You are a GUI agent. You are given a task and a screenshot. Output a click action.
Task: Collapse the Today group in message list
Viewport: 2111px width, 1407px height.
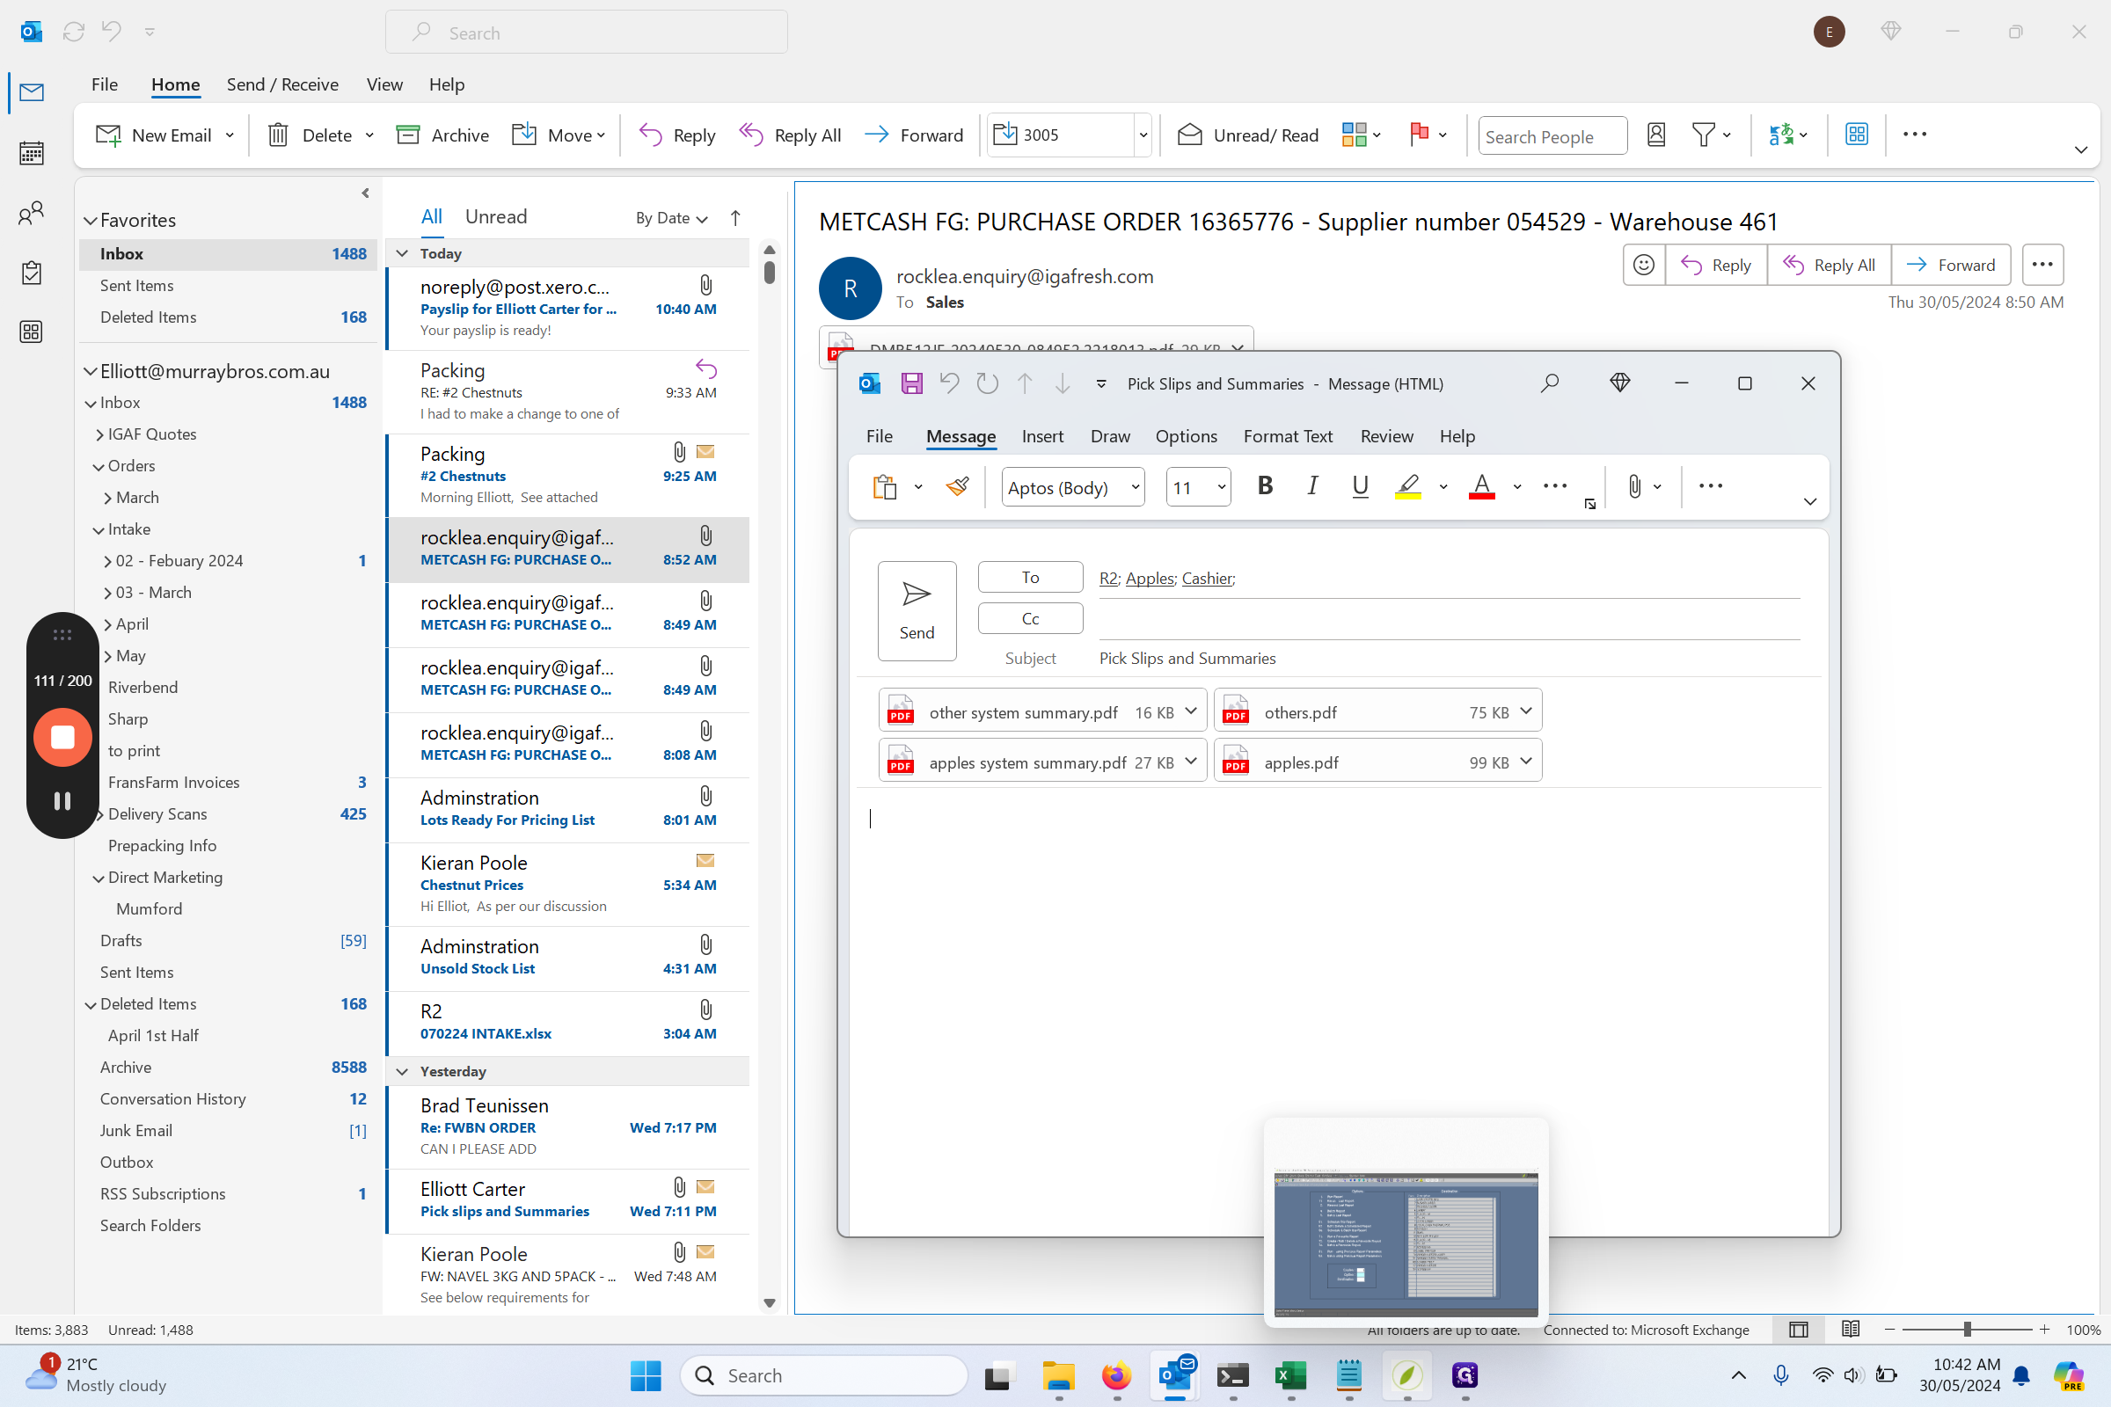click(x=402, y=253)
